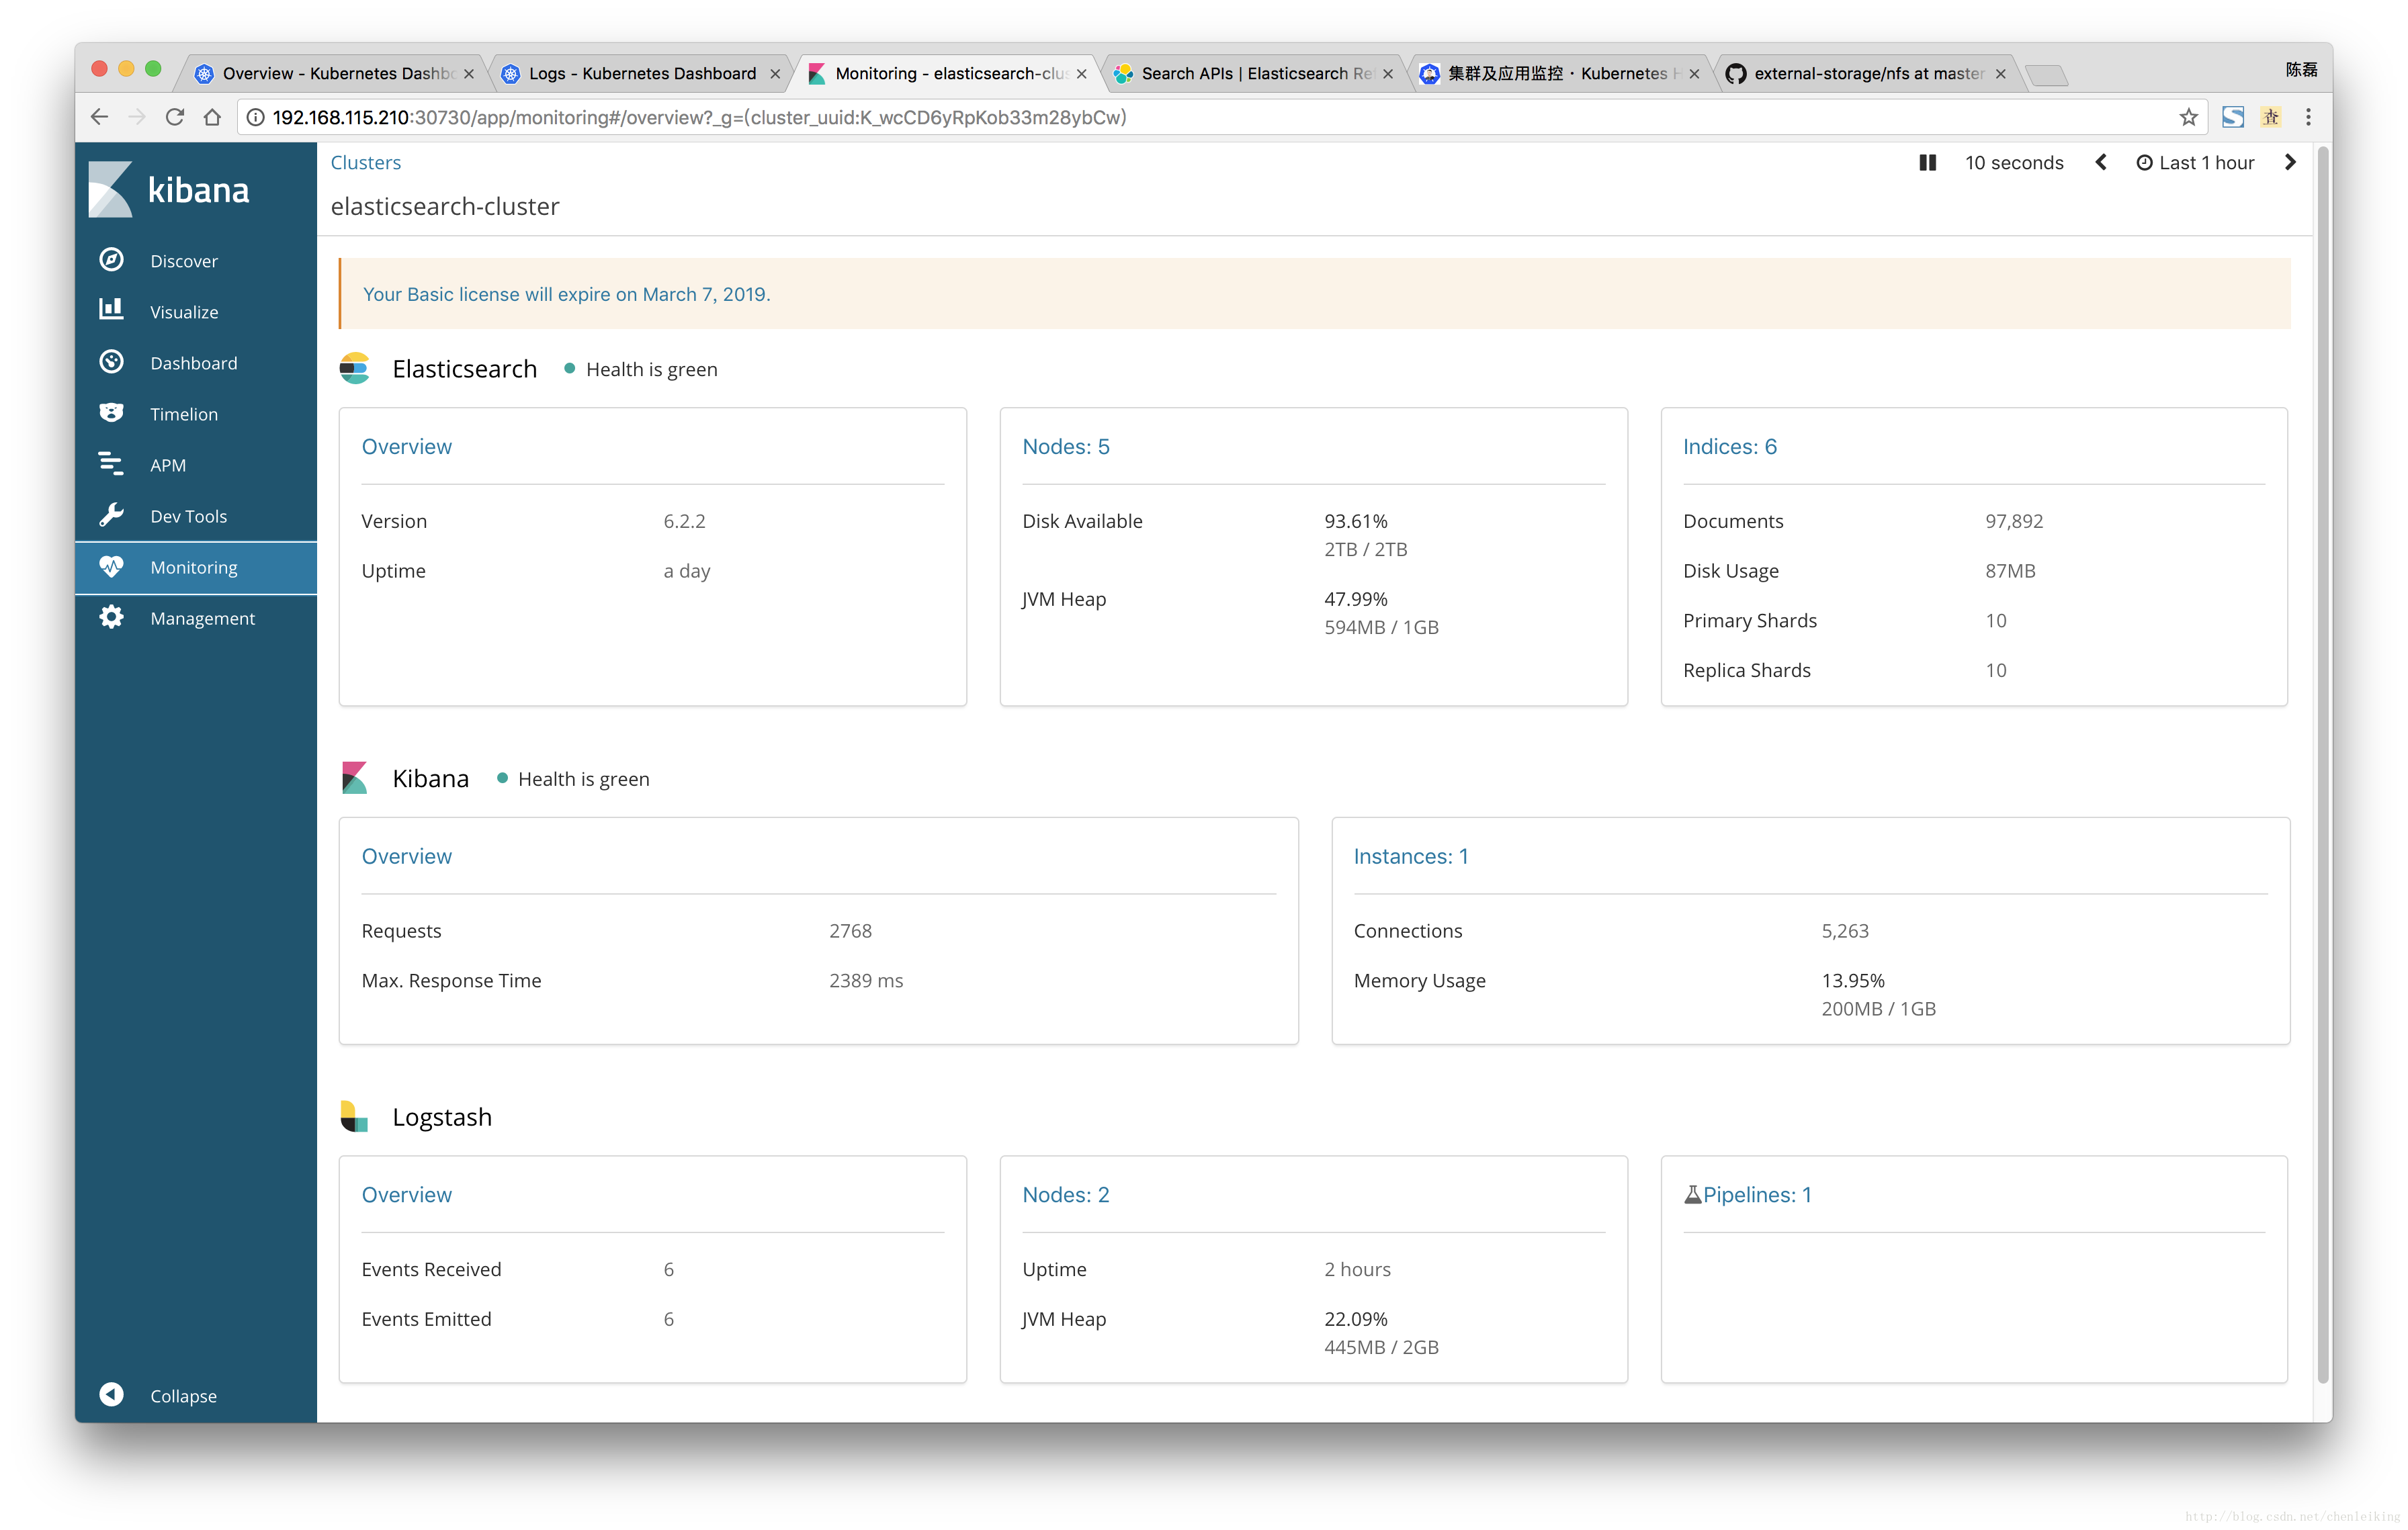Open the Visualize bar chart icon
This screenshot has height=1530, width=2408.
111,310
